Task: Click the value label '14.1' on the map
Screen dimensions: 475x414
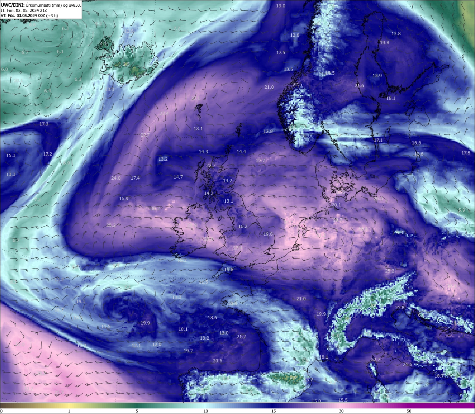Action: coord(81,301)
